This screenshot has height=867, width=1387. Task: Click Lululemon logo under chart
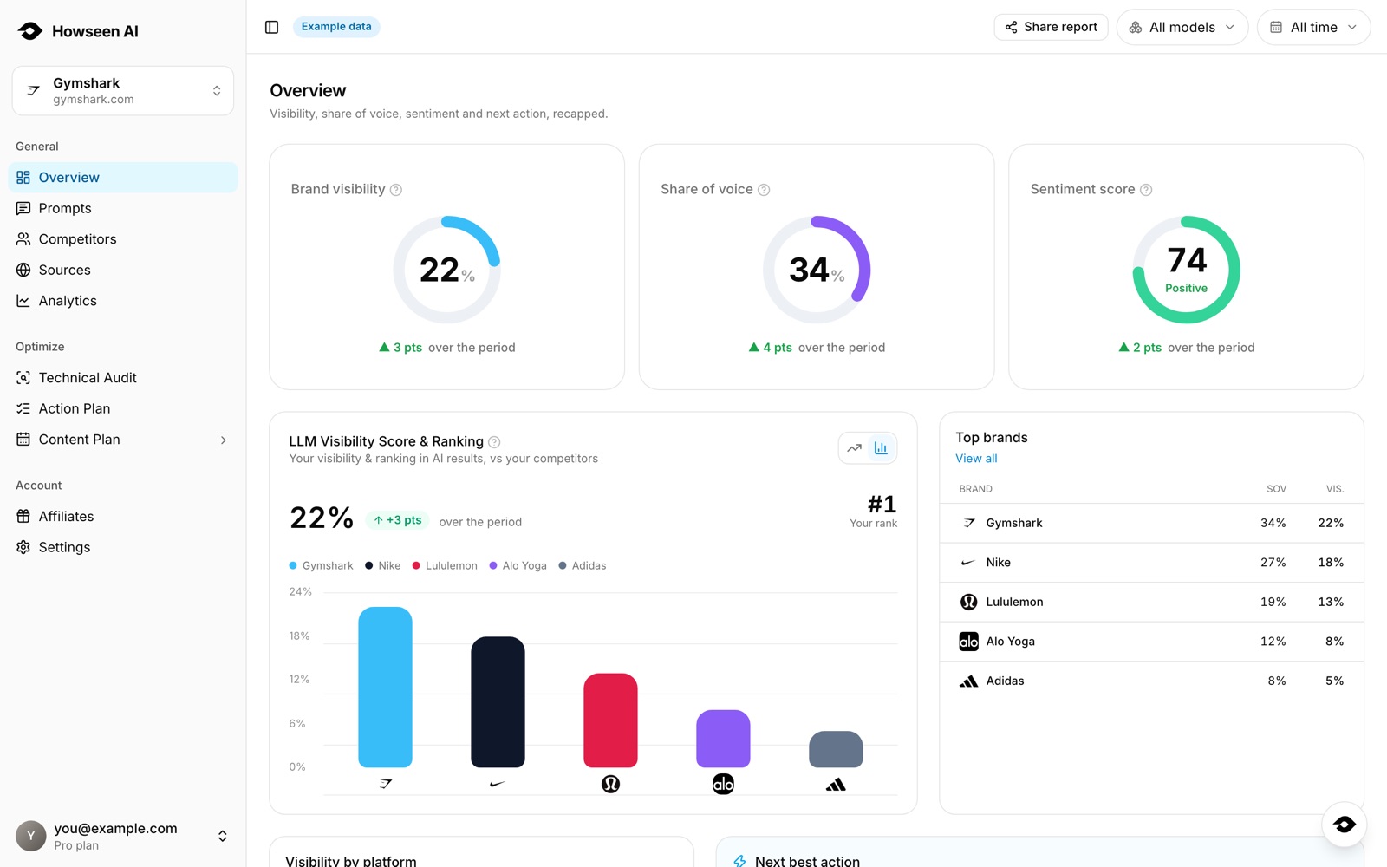pyautogui.click(x=610, y=784)
